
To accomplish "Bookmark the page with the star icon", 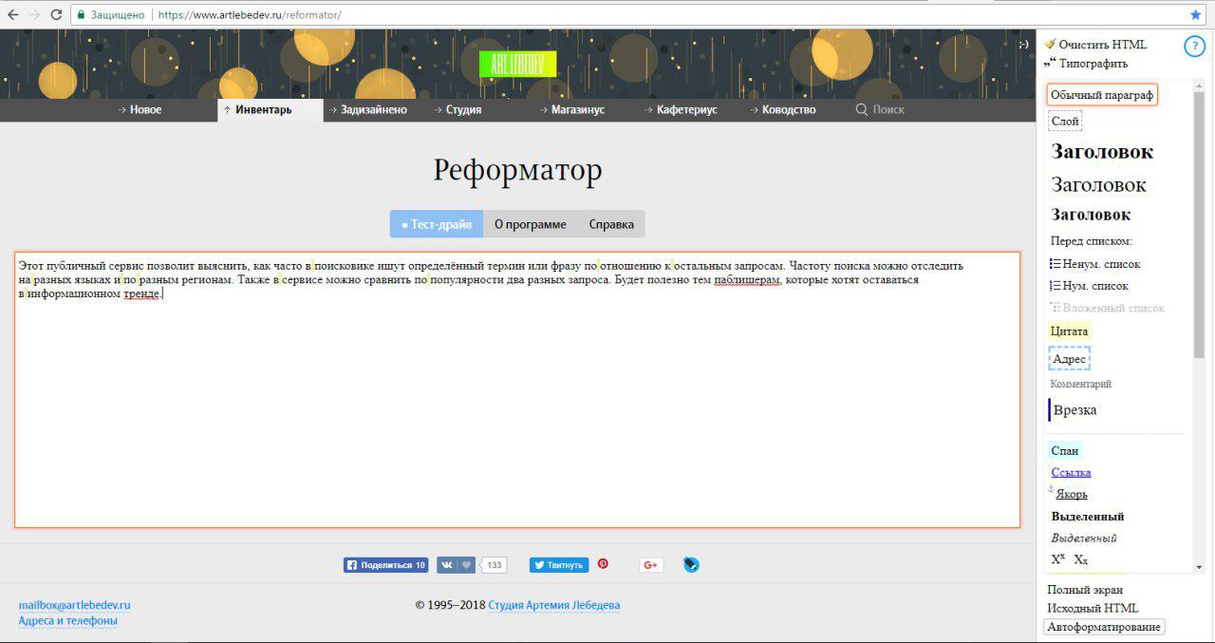I will pyautogui.click(x=1195, y=14).
